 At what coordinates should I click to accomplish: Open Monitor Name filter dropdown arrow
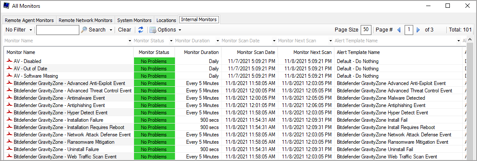(x=130, y=41)
